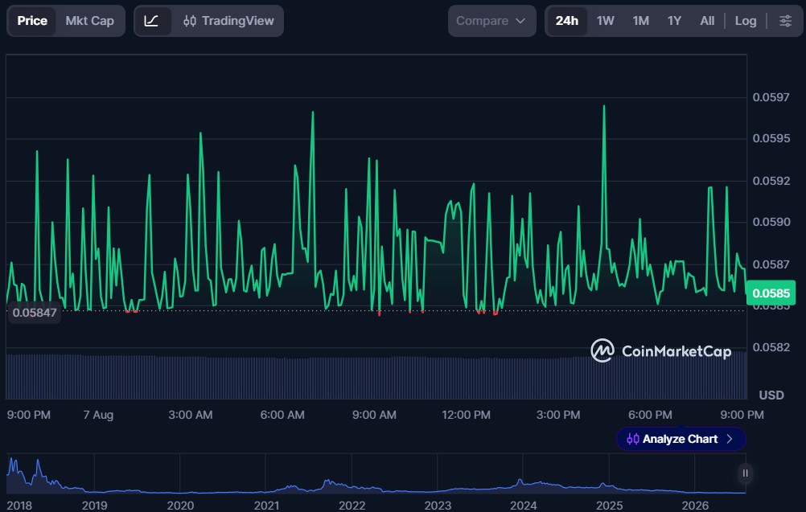Screen dimensions: 806x512
Task: Click the 0.0587 axis label
Action: 771,264
